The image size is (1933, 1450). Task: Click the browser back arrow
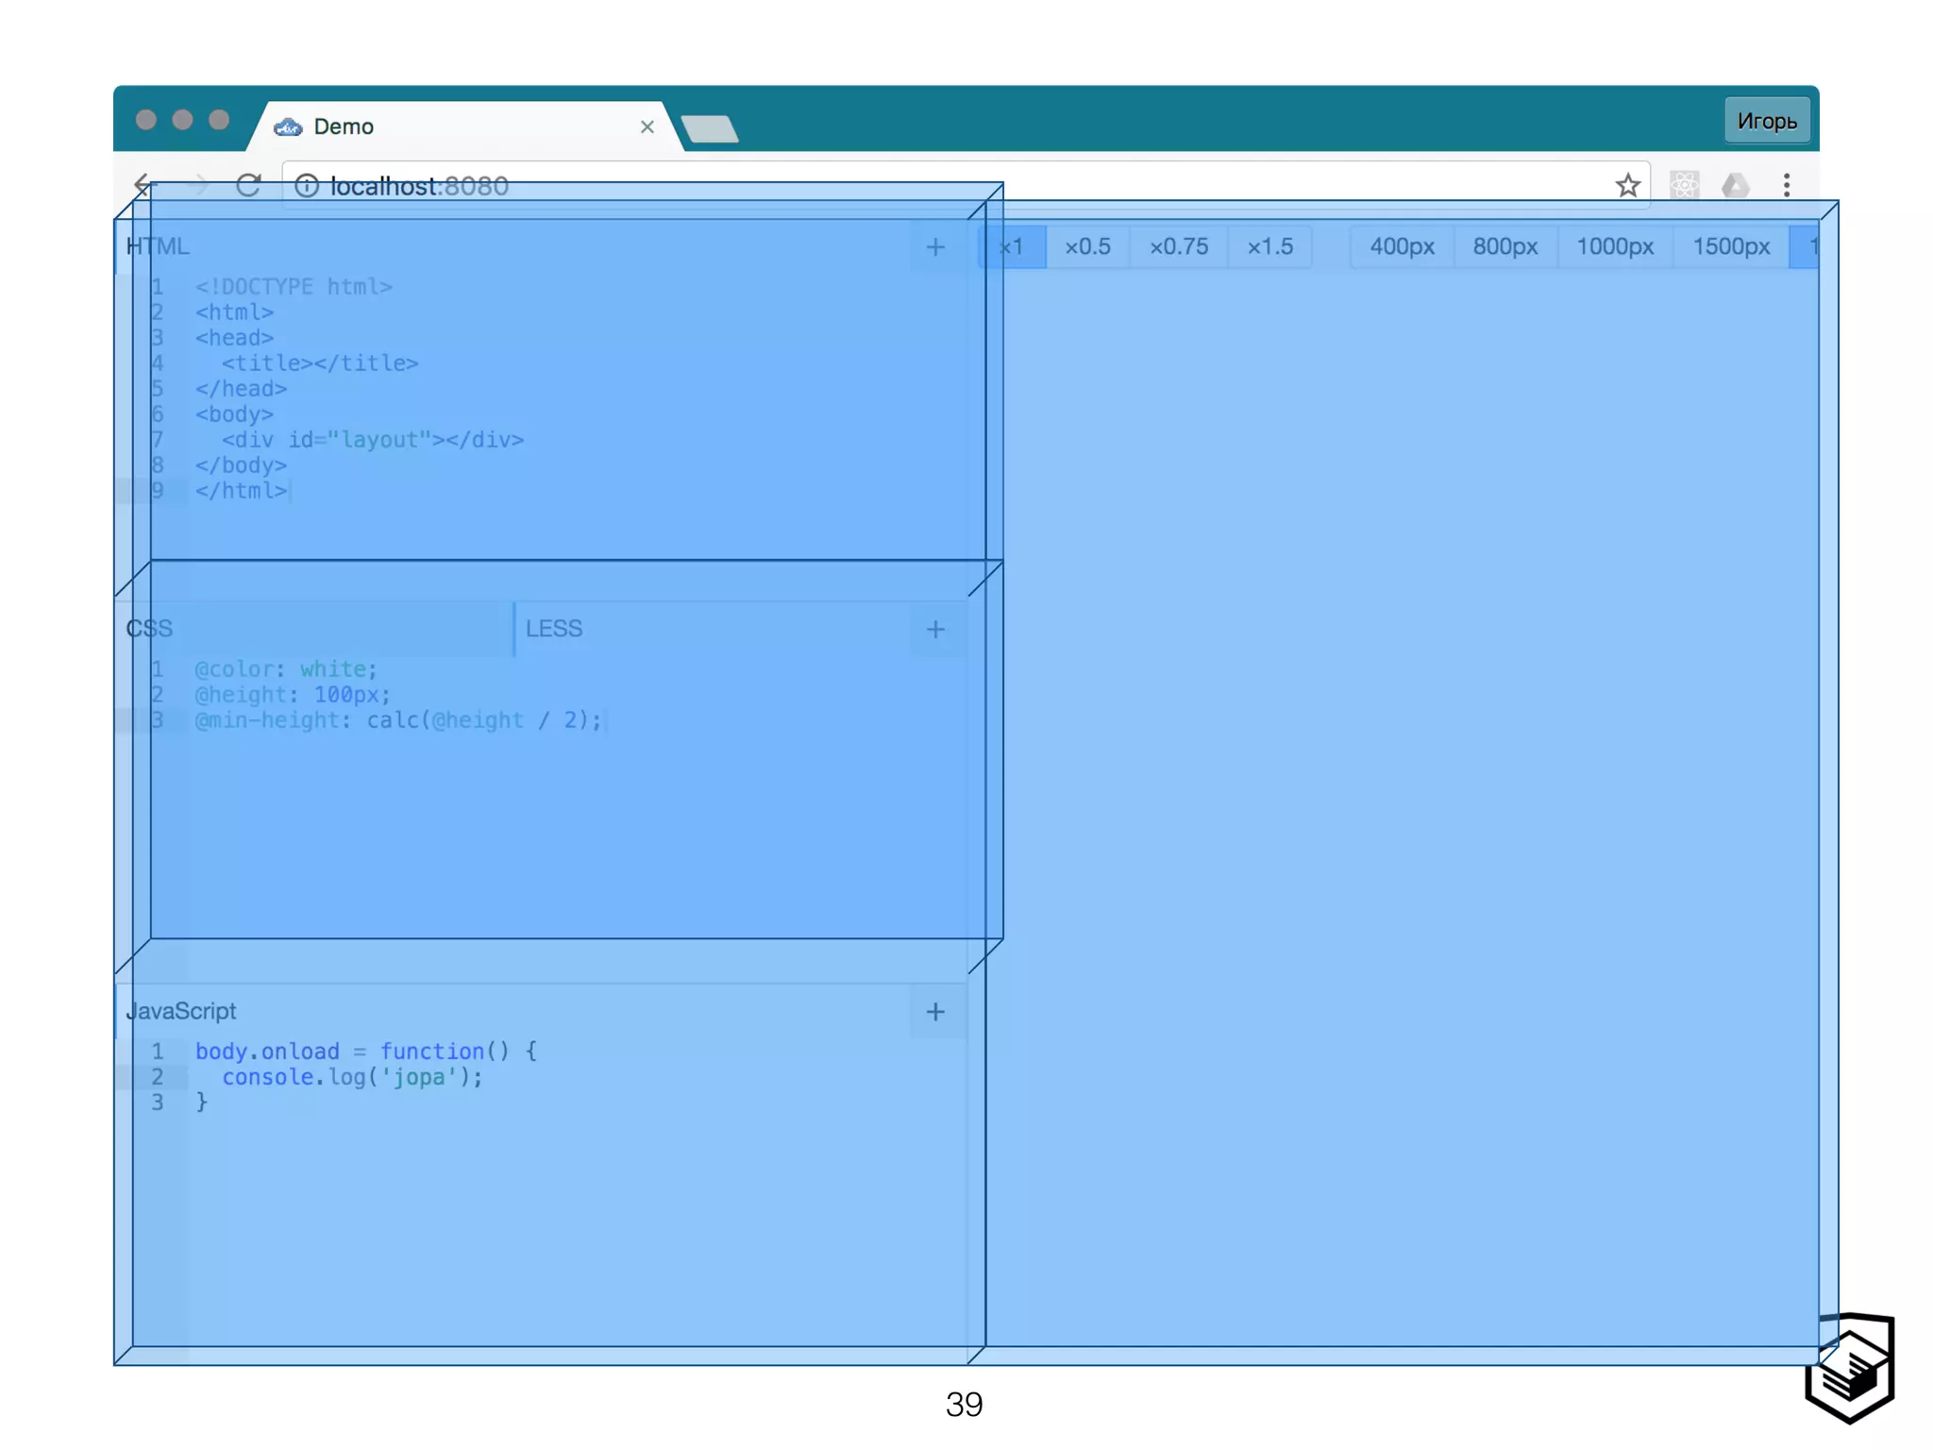[x=143, y=184]
